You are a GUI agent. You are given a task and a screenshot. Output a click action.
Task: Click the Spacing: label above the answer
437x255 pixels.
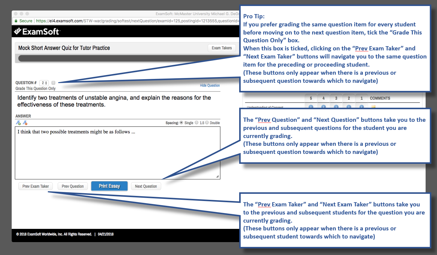172,123
